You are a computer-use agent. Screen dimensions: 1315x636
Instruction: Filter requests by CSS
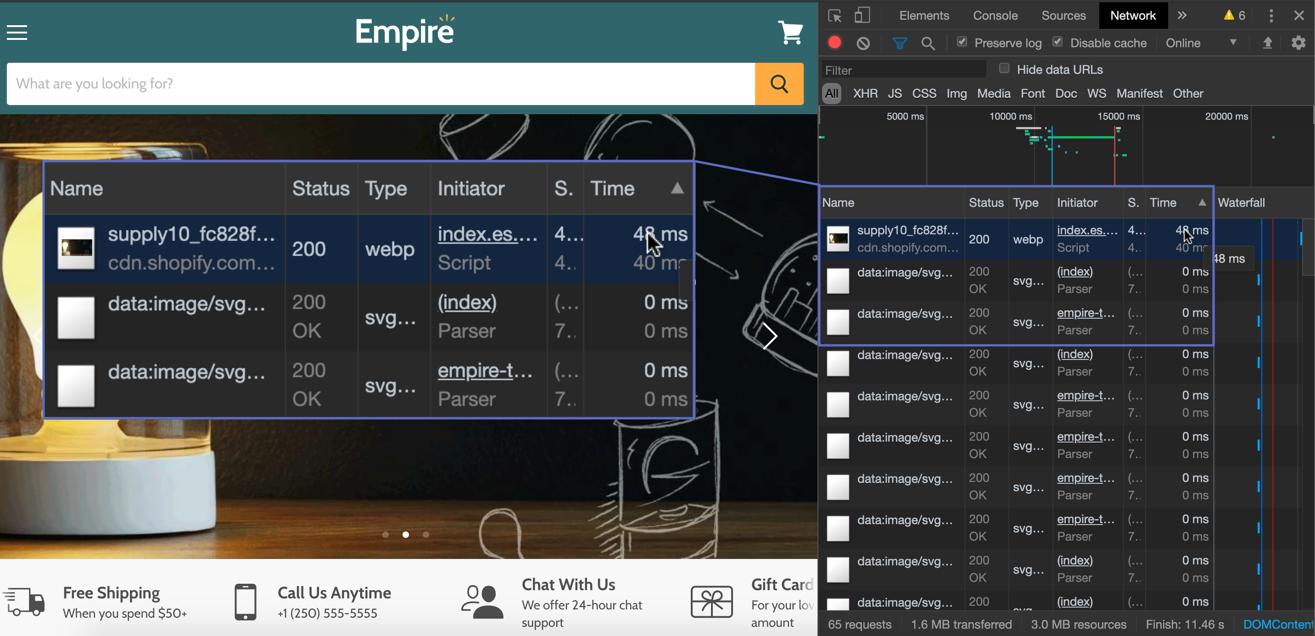tap(924, 94)
